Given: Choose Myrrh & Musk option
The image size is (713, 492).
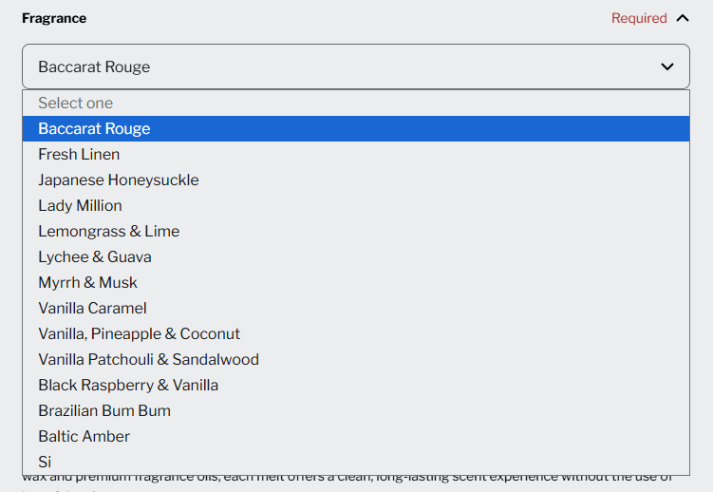Looking at the screenshot, I should [87, 282].
